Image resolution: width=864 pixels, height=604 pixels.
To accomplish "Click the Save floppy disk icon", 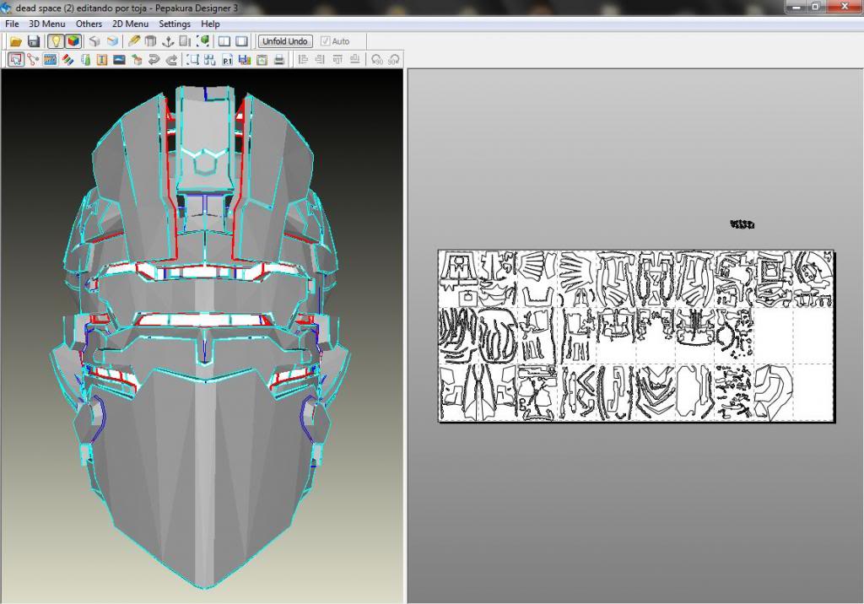I will pyautogui.click(x=34, y=41).
